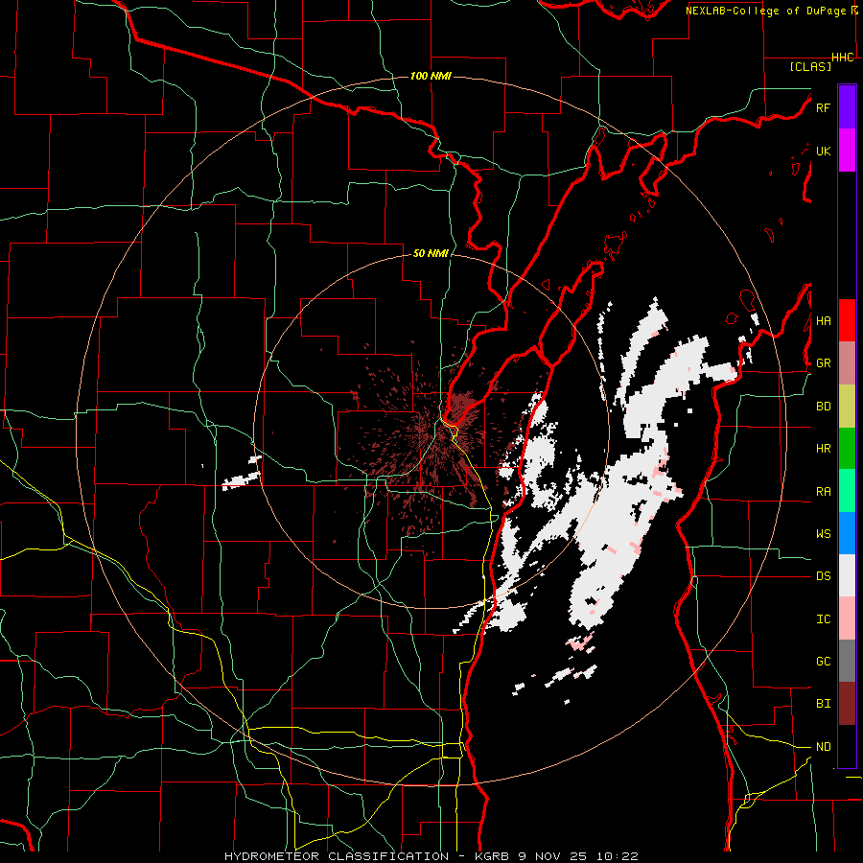Click the BD legend label text
The width and height of the screenshot is (863, 863).
[823, 407]
